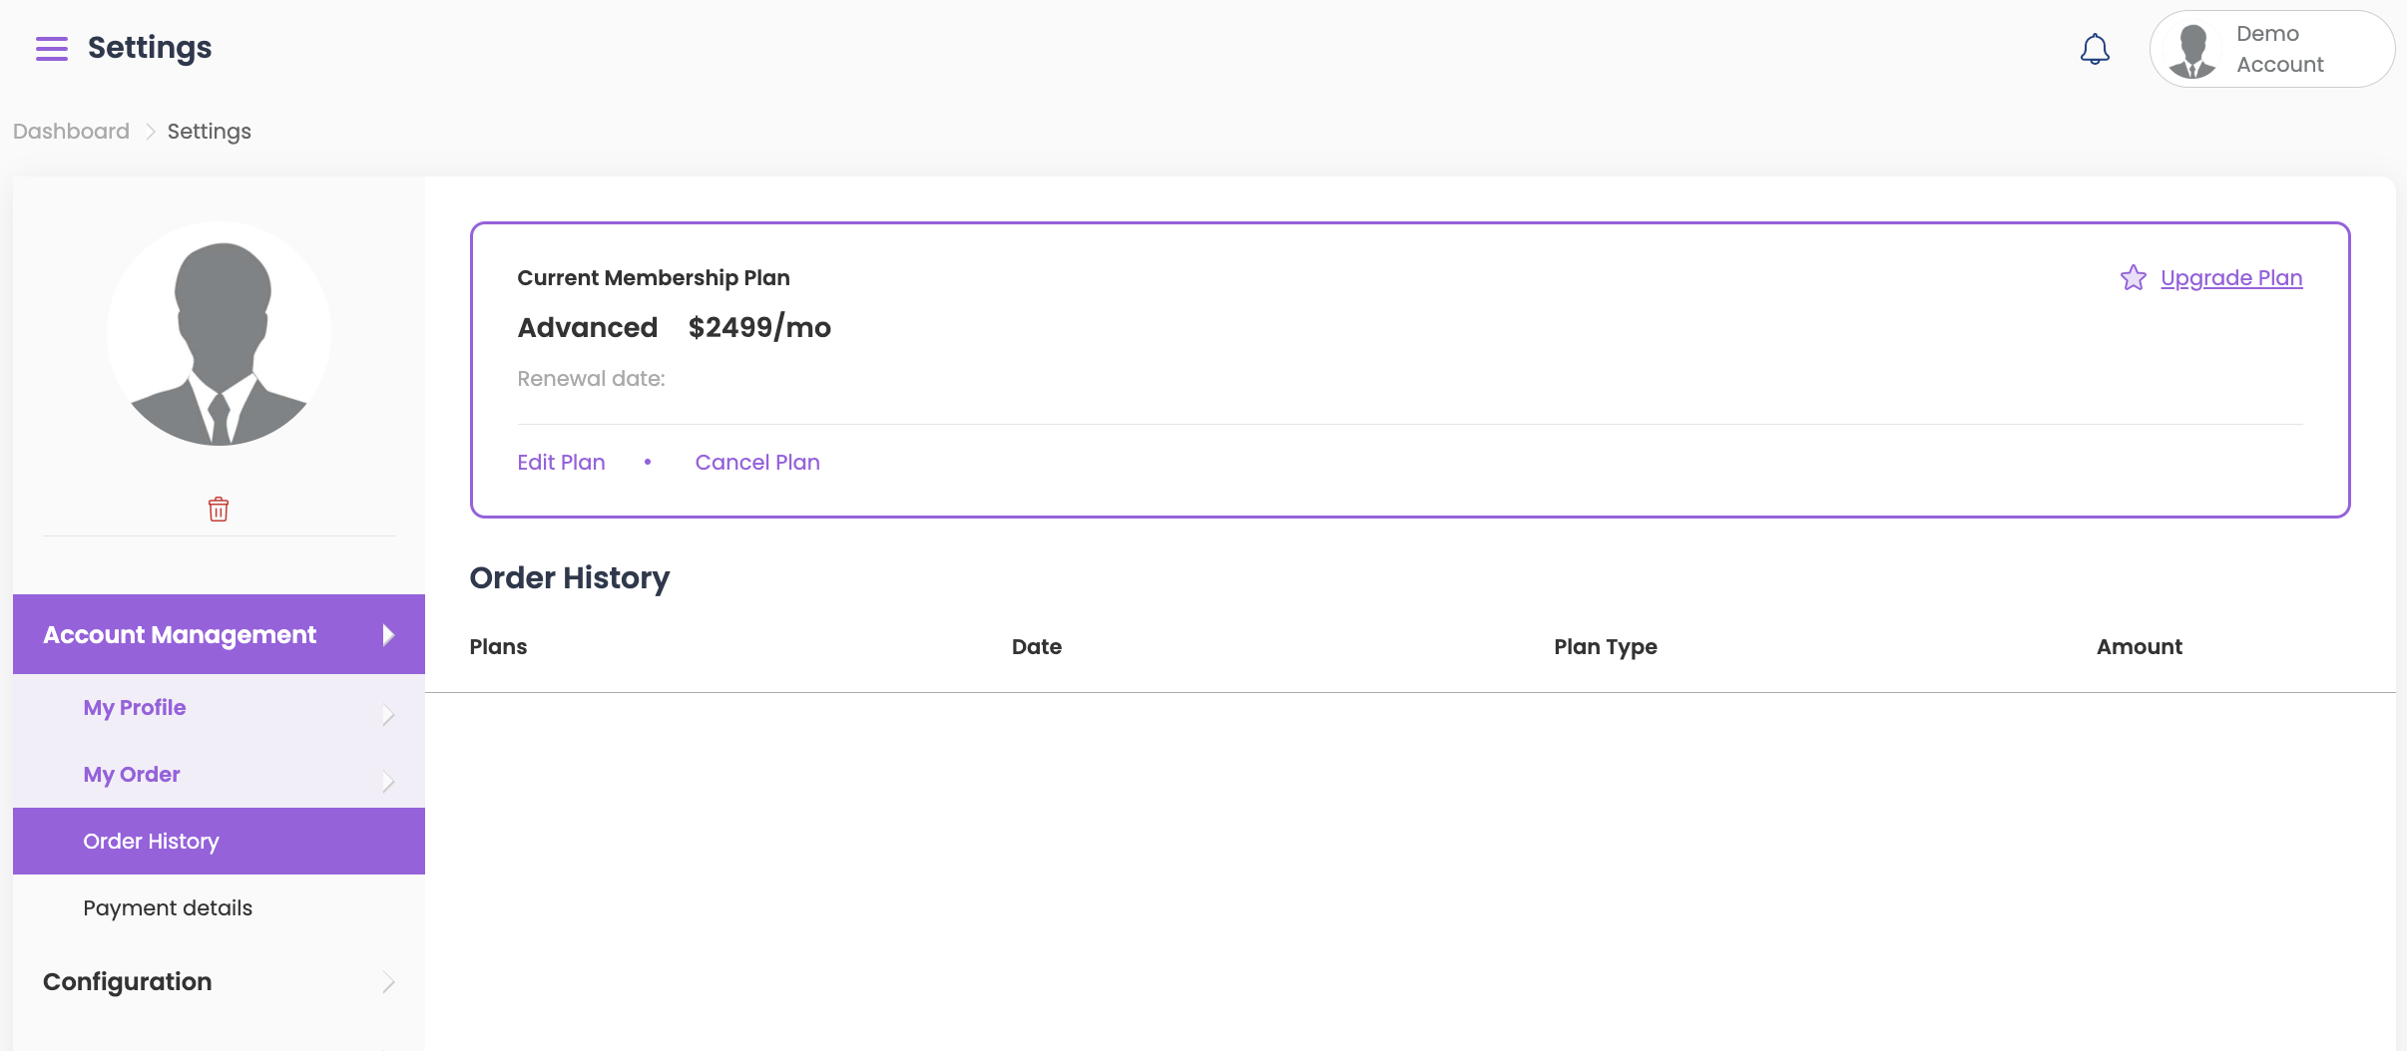
Task: Open My Profile menu item
Action: tap(135, 708)
